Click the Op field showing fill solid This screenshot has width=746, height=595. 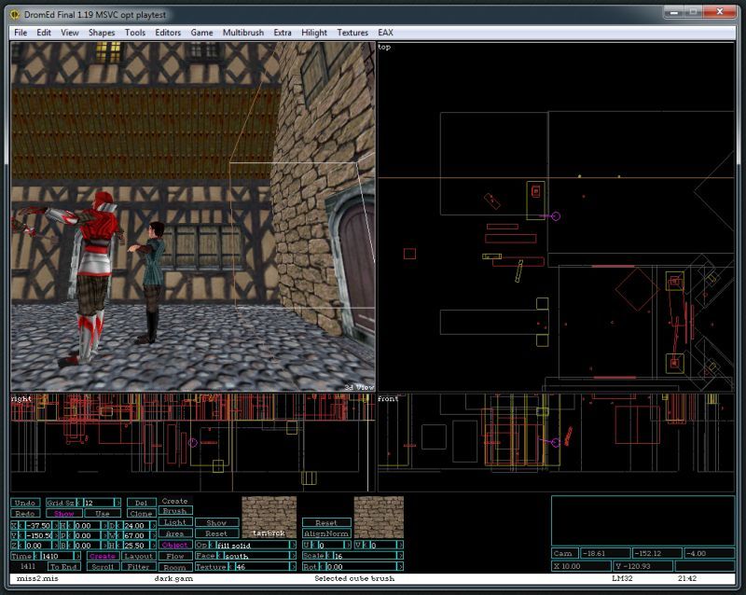point(253,545)
